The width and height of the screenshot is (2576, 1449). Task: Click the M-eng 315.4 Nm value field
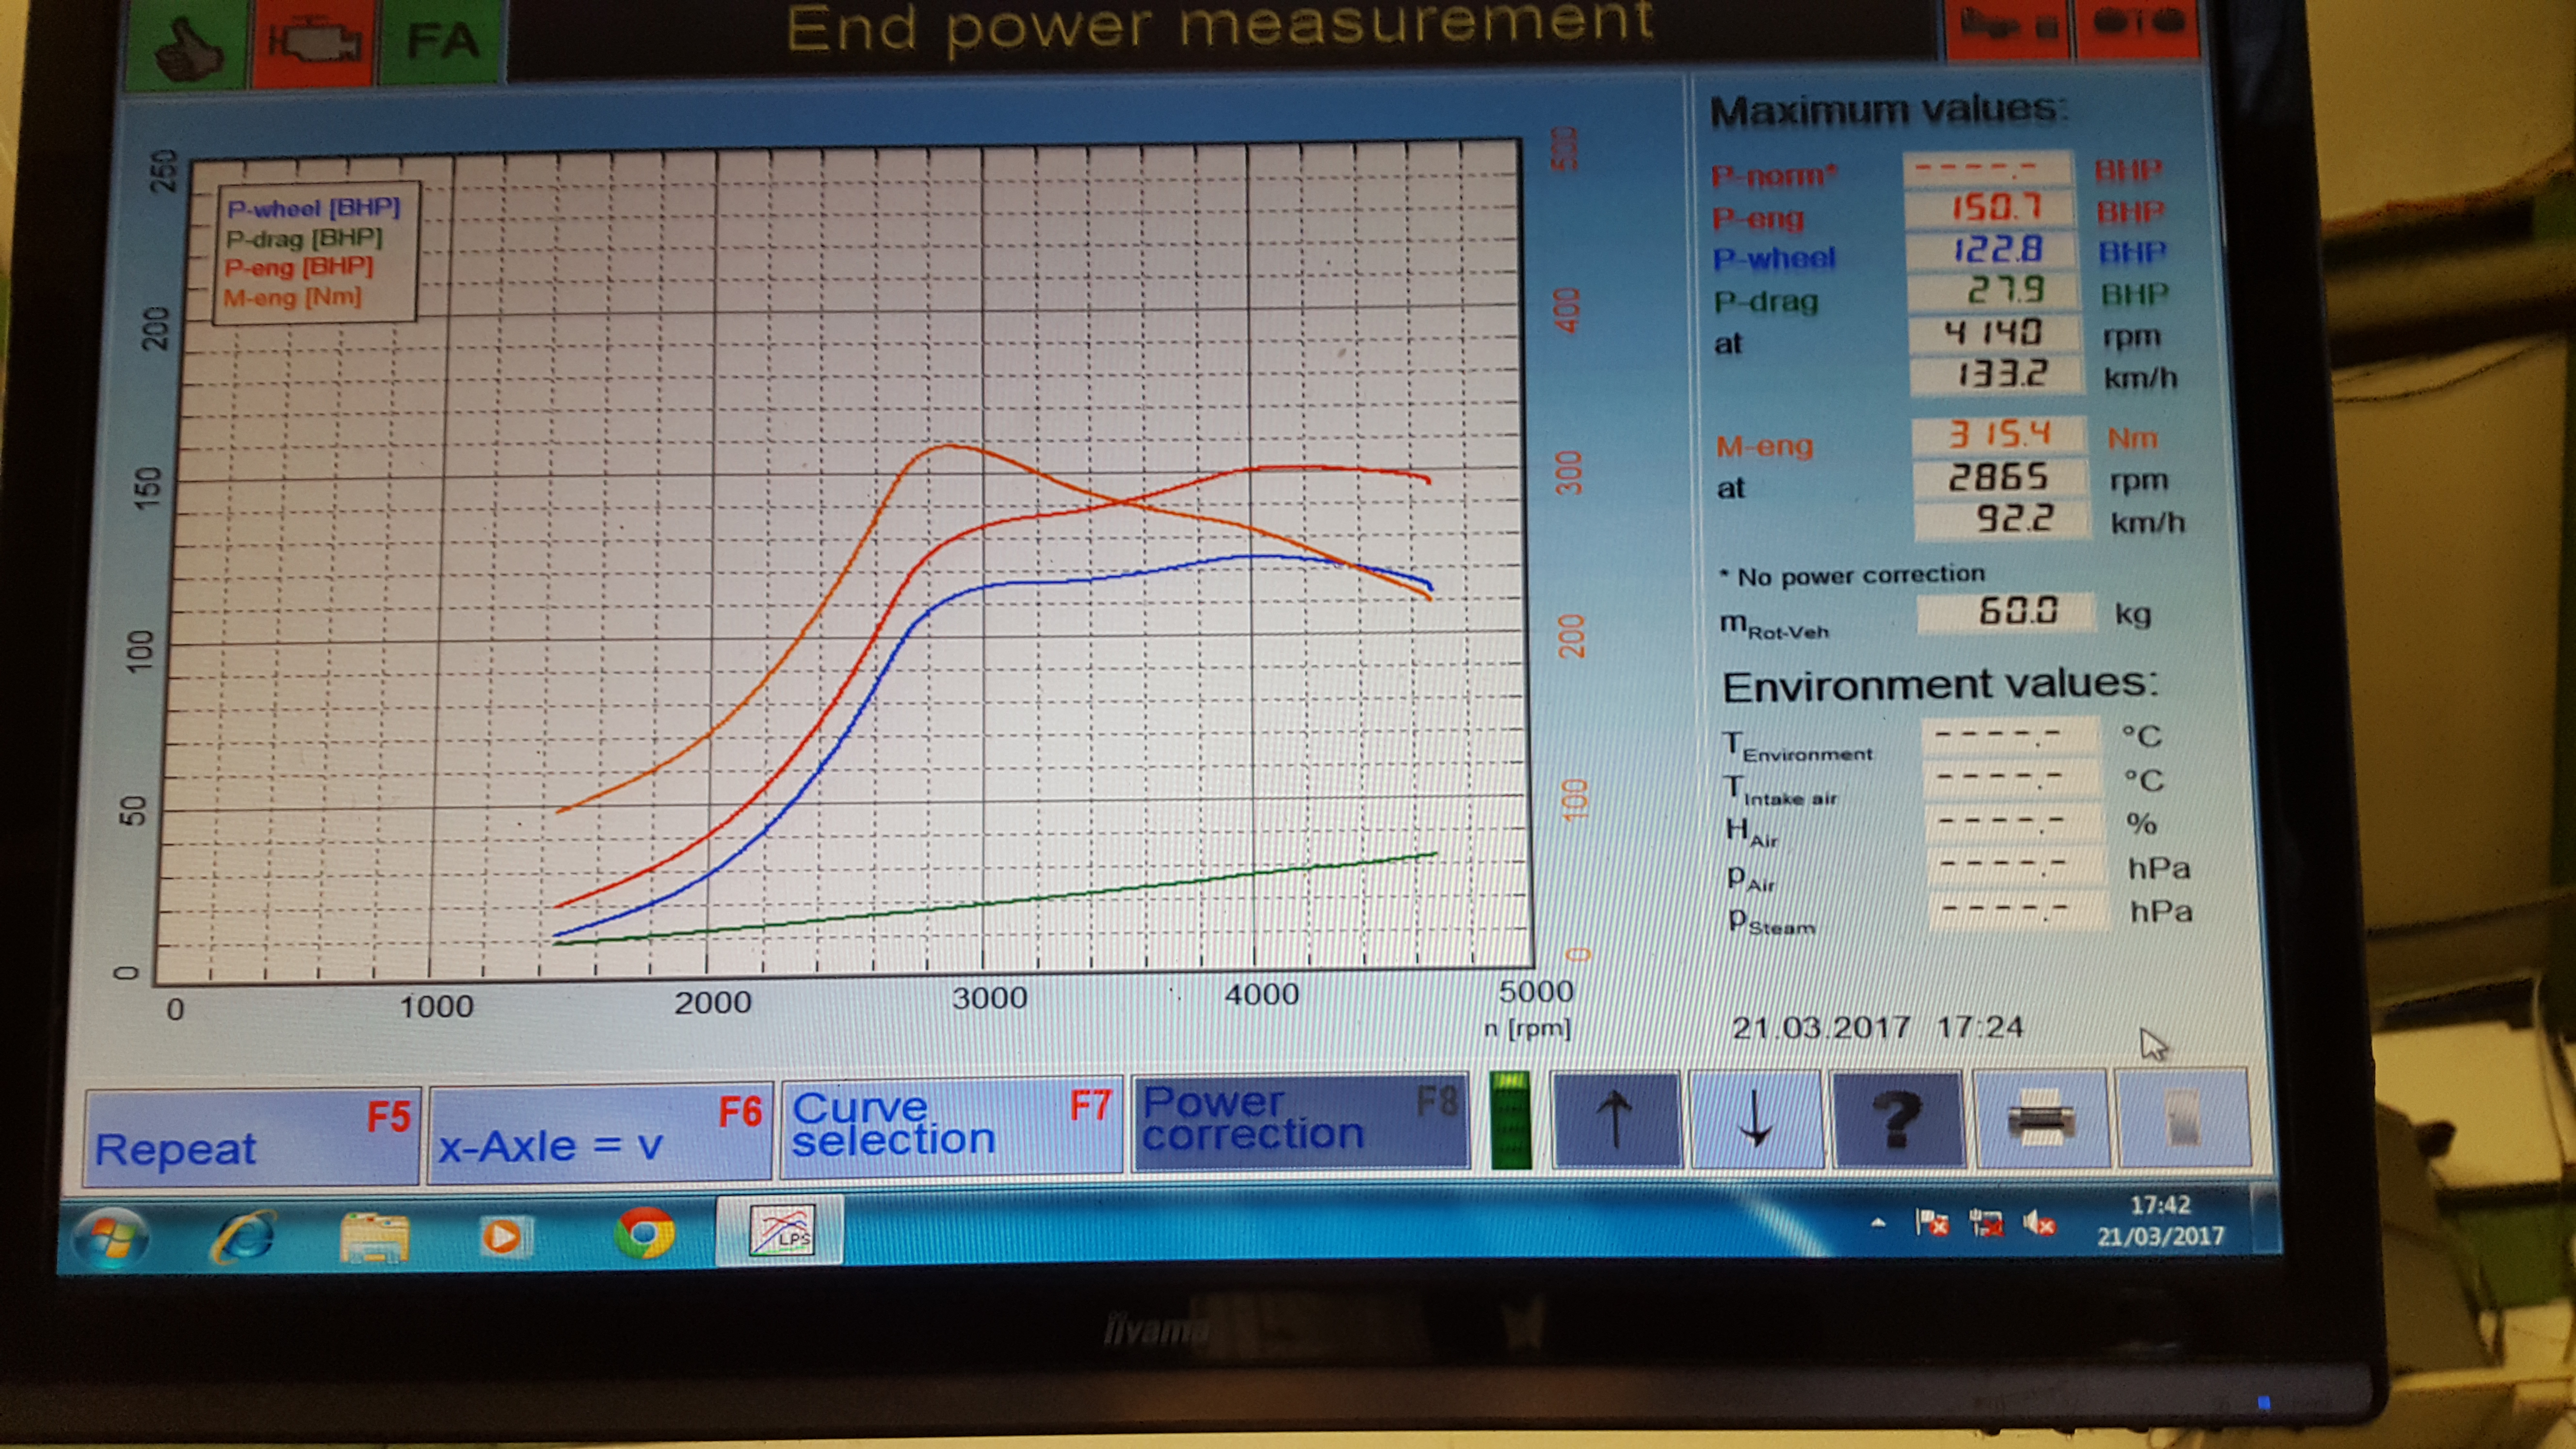[x=1999, y=436]
